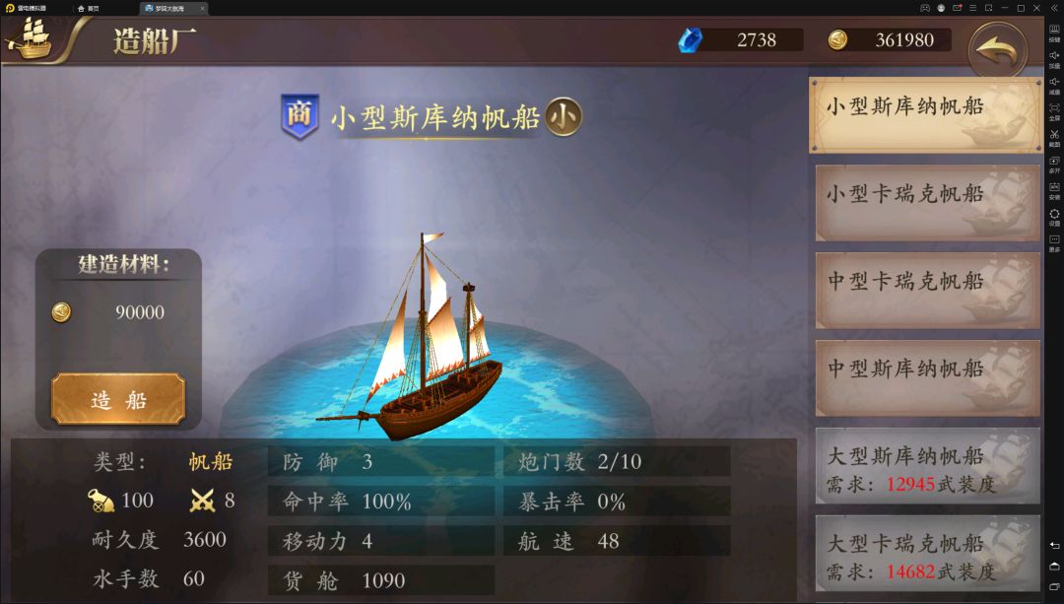Select 中型斯库纳帆船 from ship list
The width and height of the screenshot is (1064, 604).
pos(928,377)
